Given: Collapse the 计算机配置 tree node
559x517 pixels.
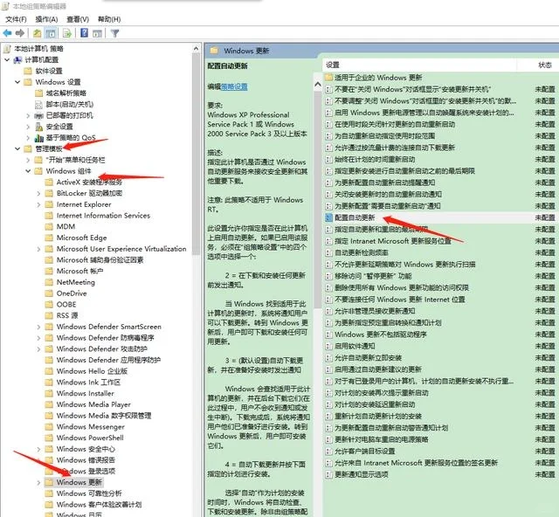Looking at the screenshot, I should point(7,59).
